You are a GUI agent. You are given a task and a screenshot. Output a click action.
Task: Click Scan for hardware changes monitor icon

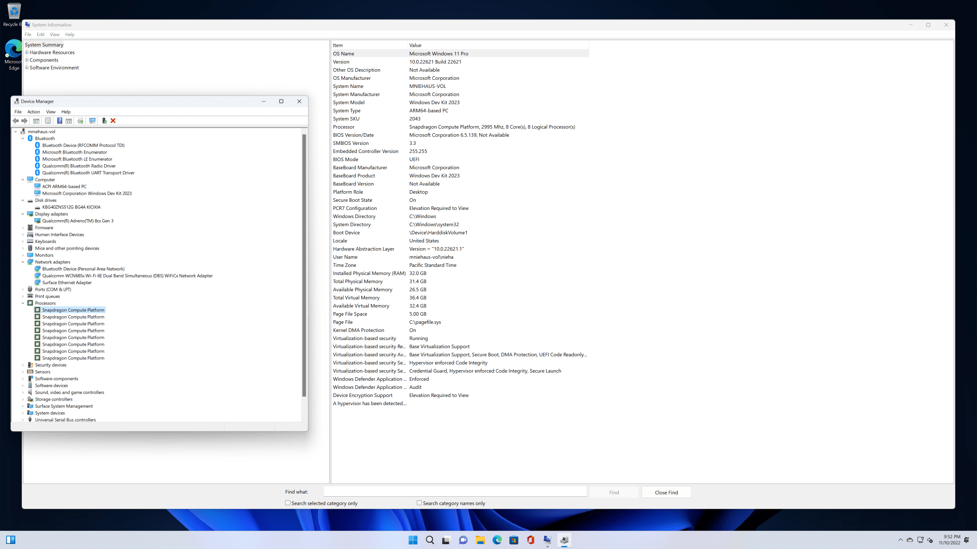[x=92, y=121]
